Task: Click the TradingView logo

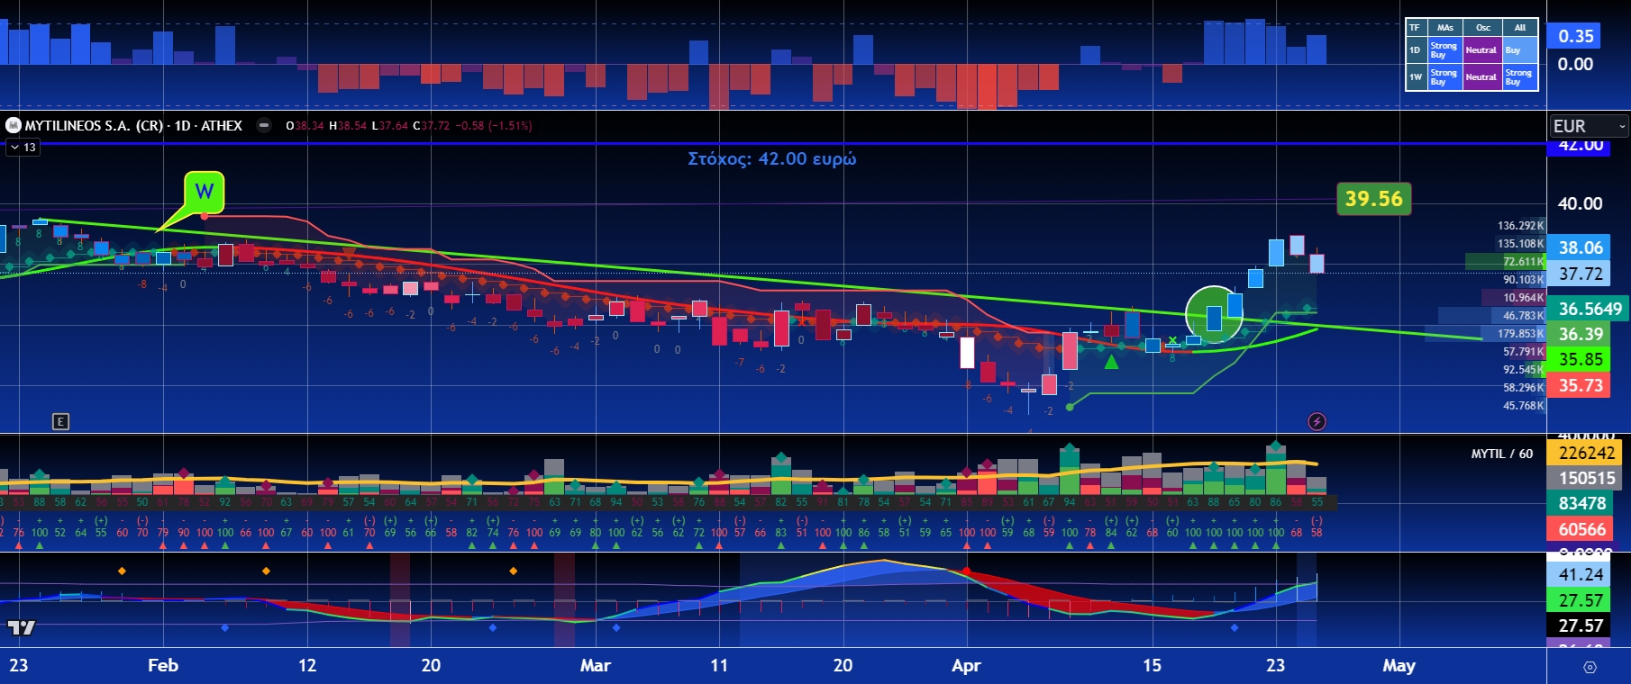Action: (21, 627)
